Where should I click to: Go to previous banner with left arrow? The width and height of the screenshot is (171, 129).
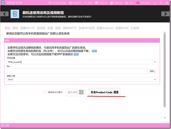pos(3,14)
